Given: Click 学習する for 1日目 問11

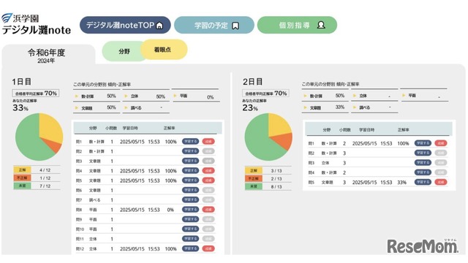Looking at the screenshot, I should (190, 239).
